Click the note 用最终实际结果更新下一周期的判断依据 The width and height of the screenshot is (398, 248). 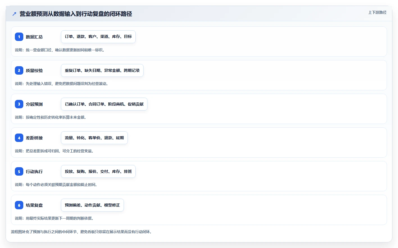(x=54, y=218)
